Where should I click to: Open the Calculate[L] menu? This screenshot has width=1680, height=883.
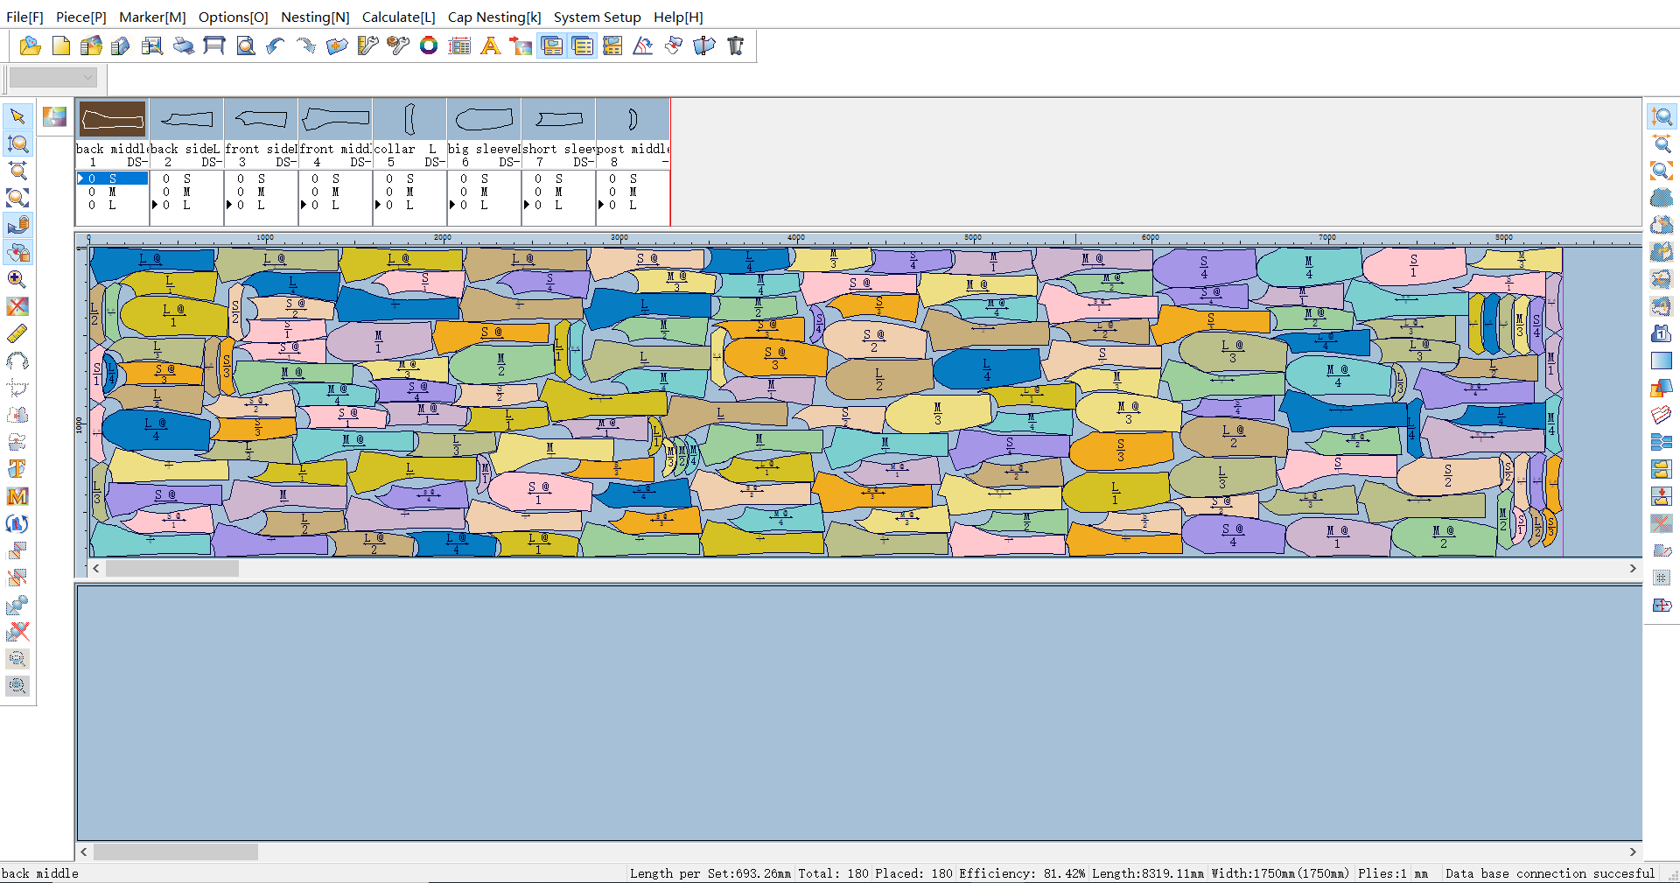tap(398, 18)
